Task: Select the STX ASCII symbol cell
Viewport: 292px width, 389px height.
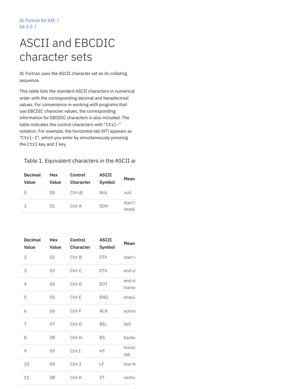Action: [103, 257]
